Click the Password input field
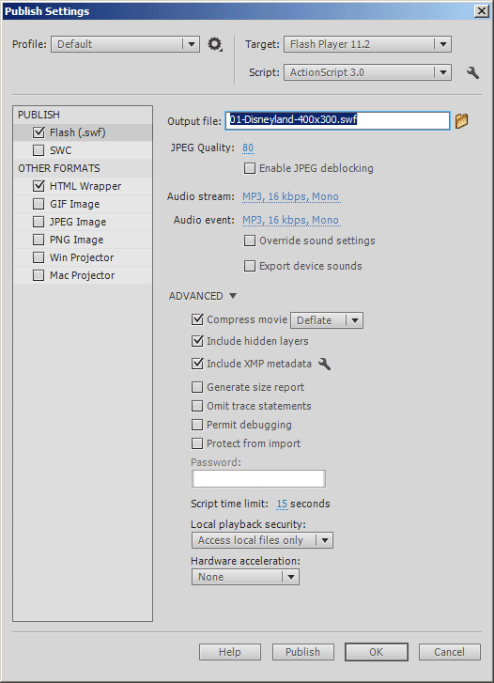The image size is (494, 683). pos(258,479)
